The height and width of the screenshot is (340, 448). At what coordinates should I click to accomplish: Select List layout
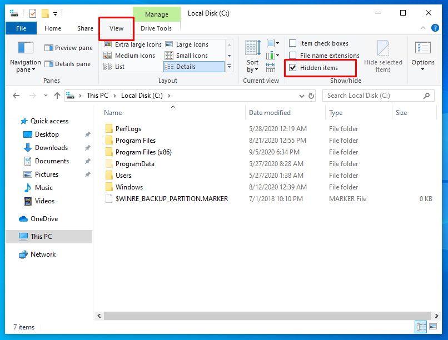pos(114,67)
